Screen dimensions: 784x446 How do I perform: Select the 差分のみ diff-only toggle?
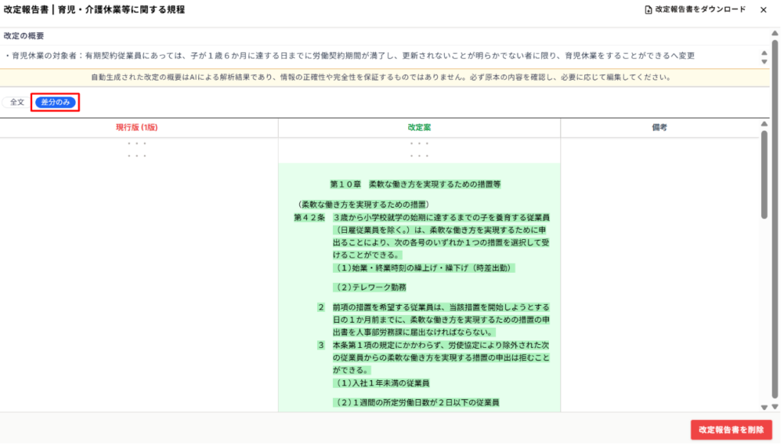[x=55, y=103]
